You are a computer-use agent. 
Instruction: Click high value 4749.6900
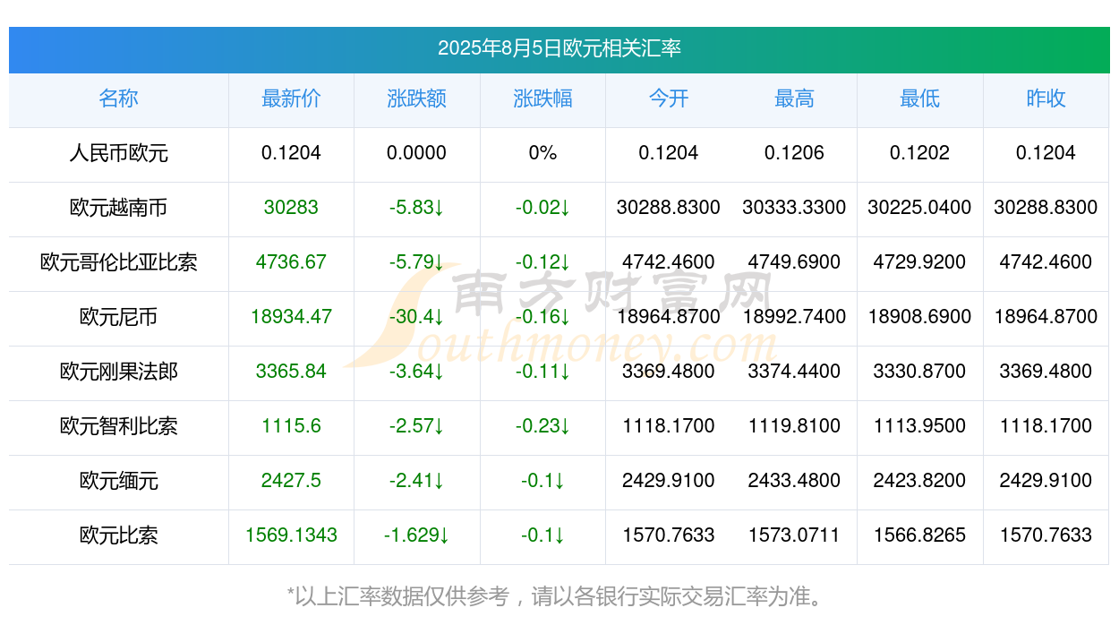click(x=794, y=262)
